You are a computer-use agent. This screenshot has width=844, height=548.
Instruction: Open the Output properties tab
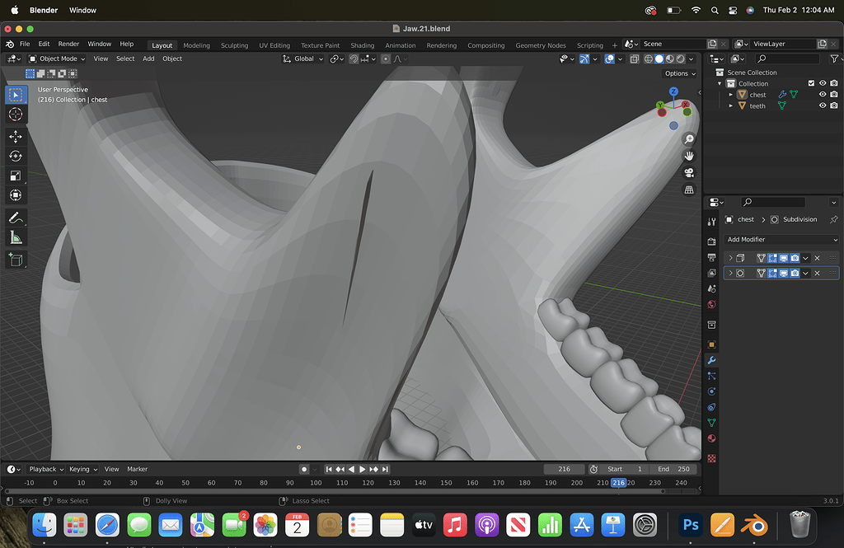pyautogui.click(x=711, y=257)
